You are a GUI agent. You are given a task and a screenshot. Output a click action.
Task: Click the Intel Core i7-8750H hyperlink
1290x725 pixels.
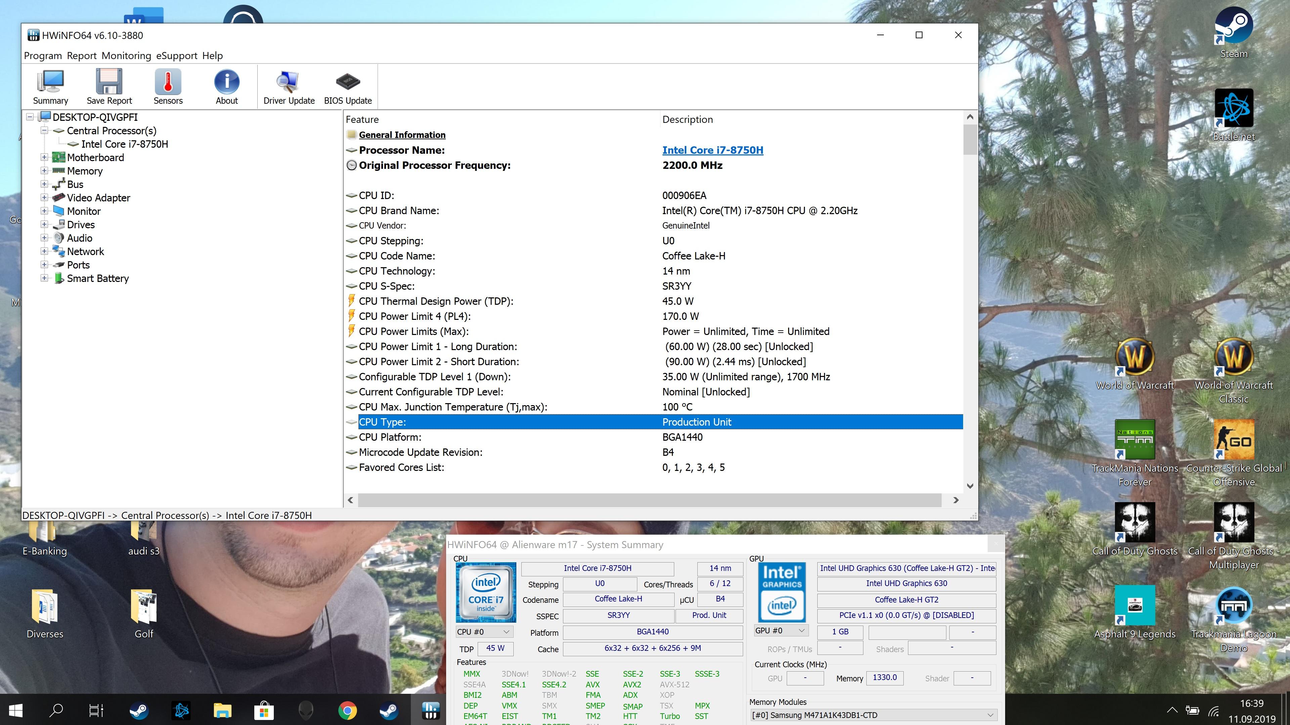pyautogui.click(x=712, y=150)
